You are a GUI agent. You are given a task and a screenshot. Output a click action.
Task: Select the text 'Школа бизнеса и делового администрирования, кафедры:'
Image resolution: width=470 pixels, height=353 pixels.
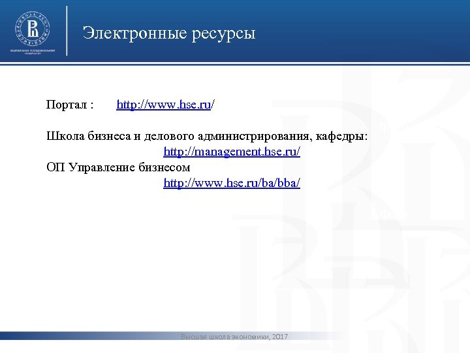coord(207,136)
